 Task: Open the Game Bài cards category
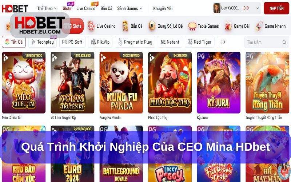(228, 26)
